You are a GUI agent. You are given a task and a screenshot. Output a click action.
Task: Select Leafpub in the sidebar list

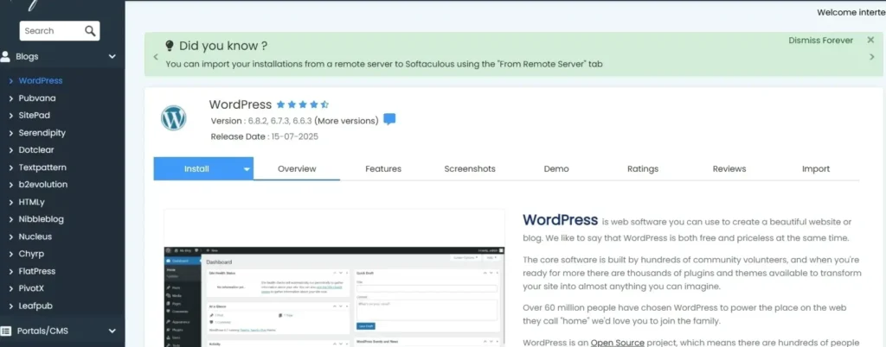click(35, 306)
